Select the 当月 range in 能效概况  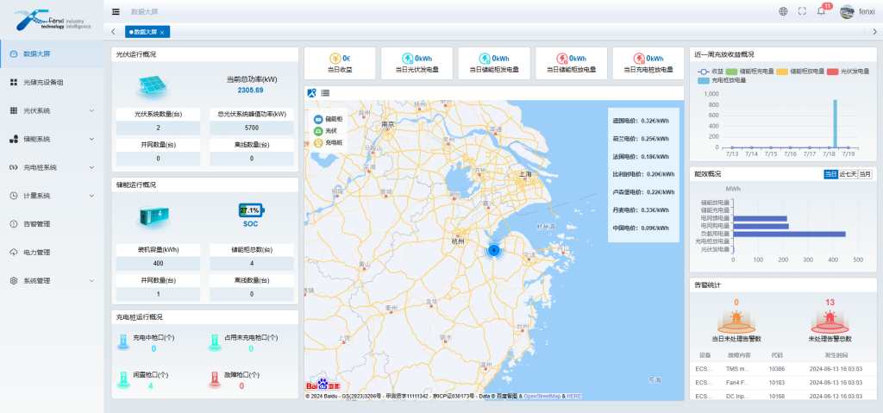point(864,174)
